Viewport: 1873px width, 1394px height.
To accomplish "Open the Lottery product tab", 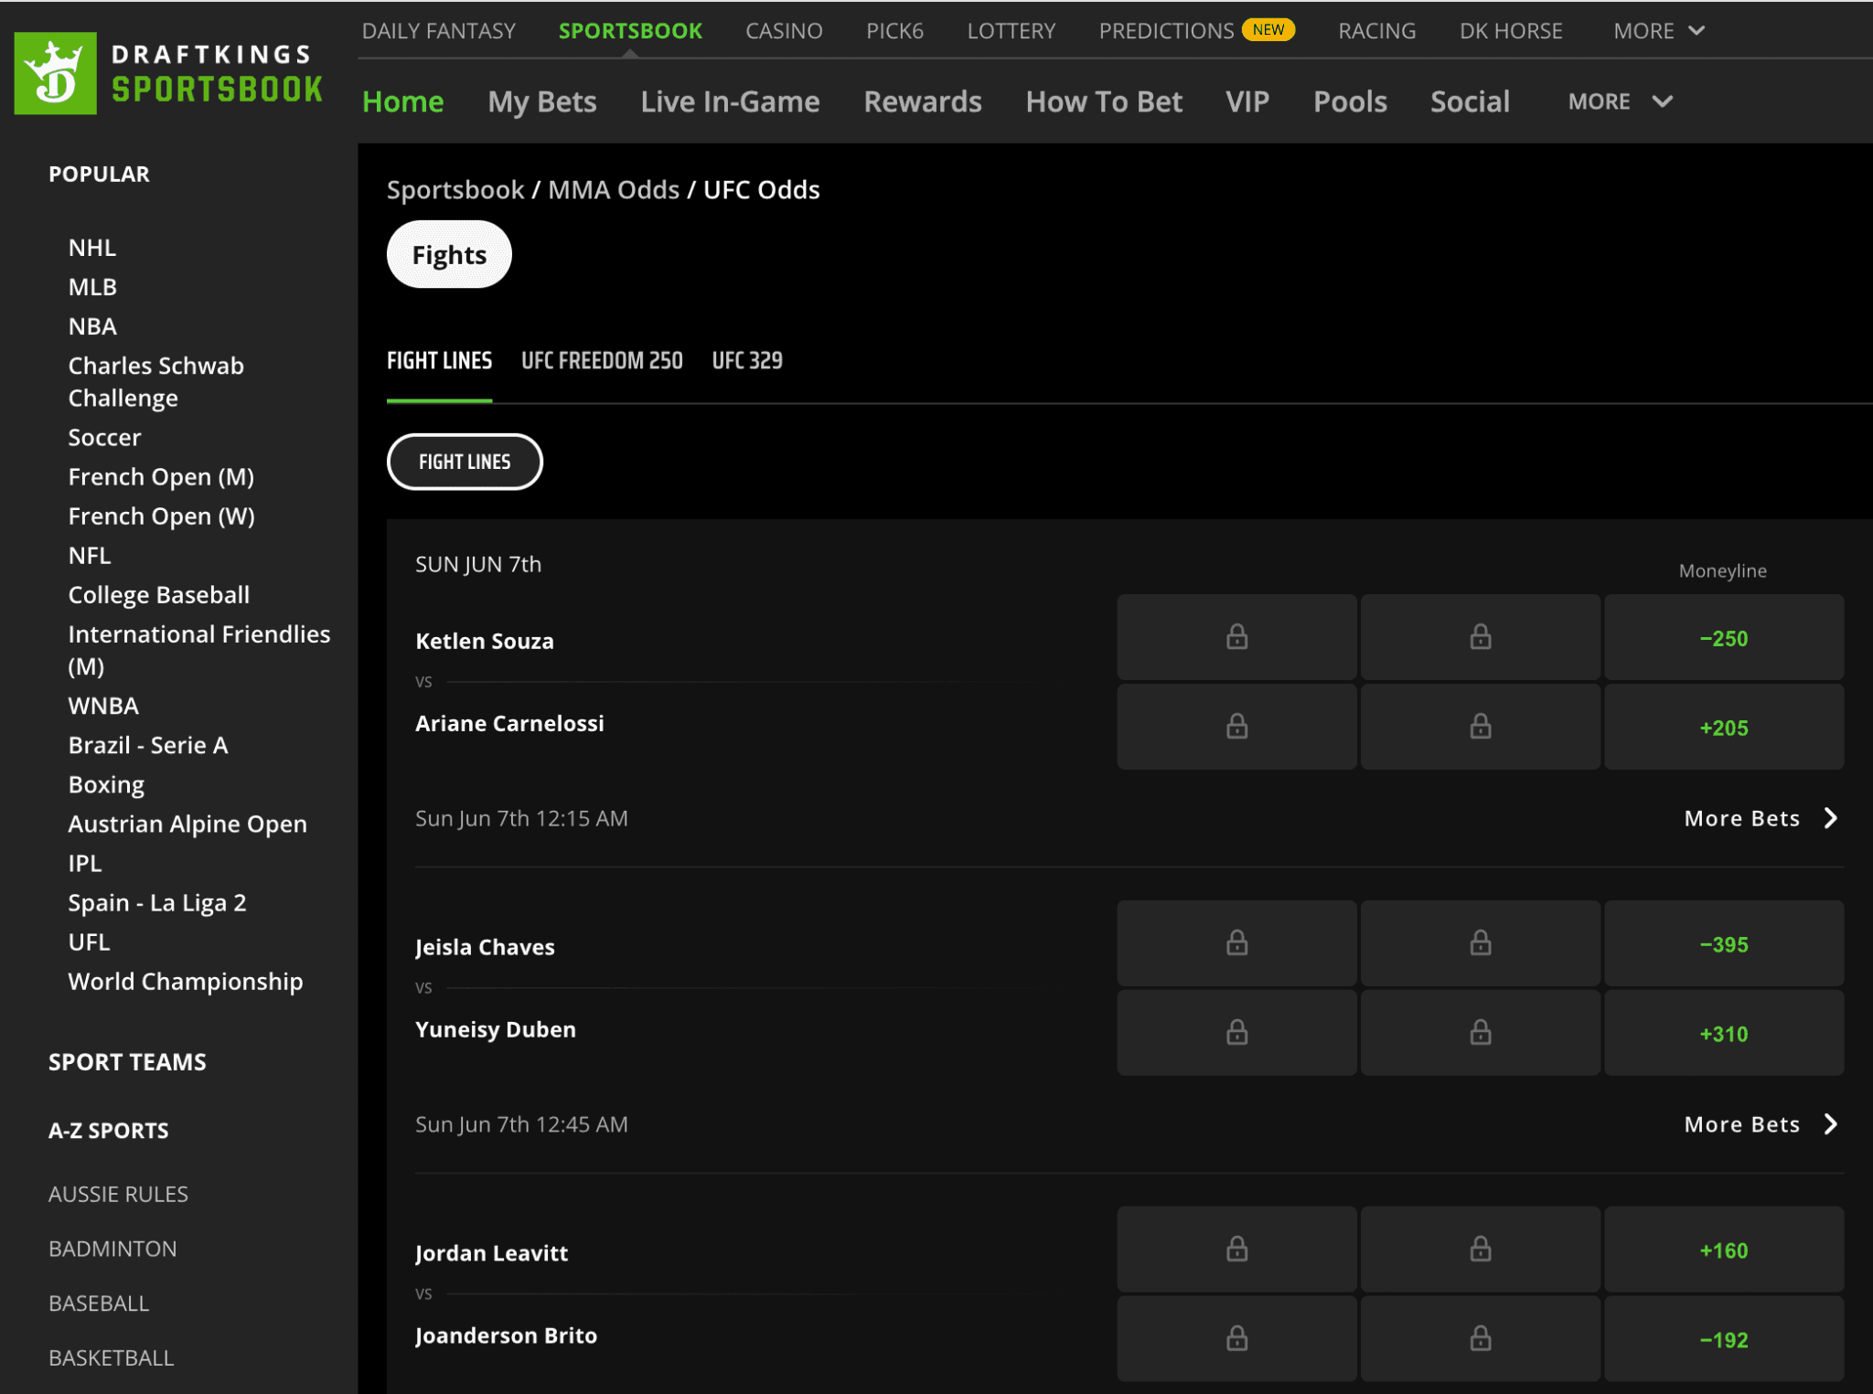I will (1011, 31).
